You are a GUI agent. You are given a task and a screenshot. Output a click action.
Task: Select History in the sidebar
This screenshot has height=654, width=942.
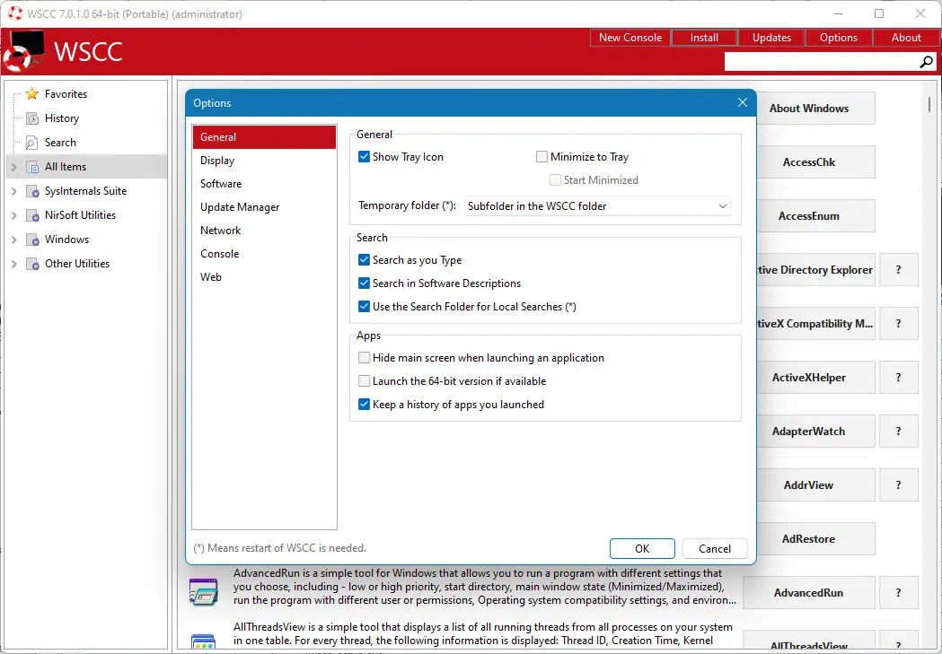(x=62, y=118)
